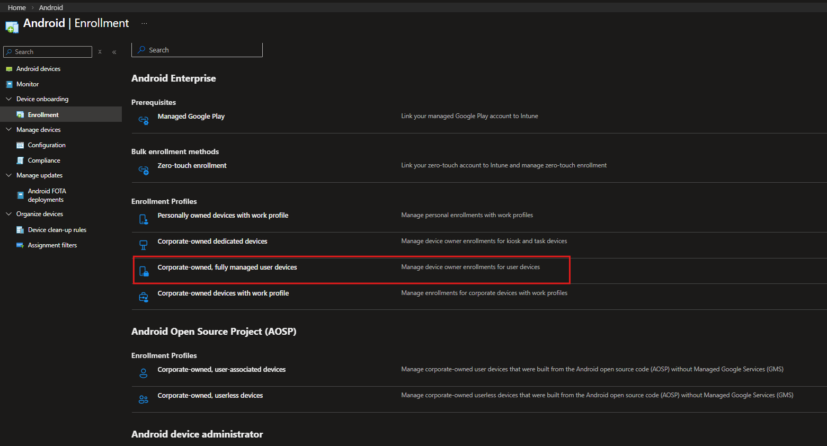Screen dimensions: 827x446
Task: Open Corporate-owned, userless devices
Action: click(x=210, y=396)
